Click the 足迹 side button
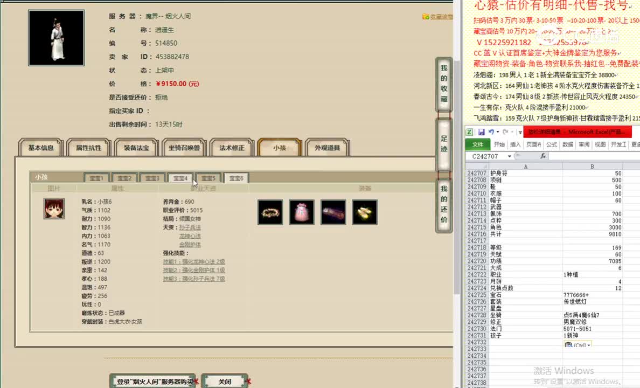 pyautogui.click(x=444, y=144)
